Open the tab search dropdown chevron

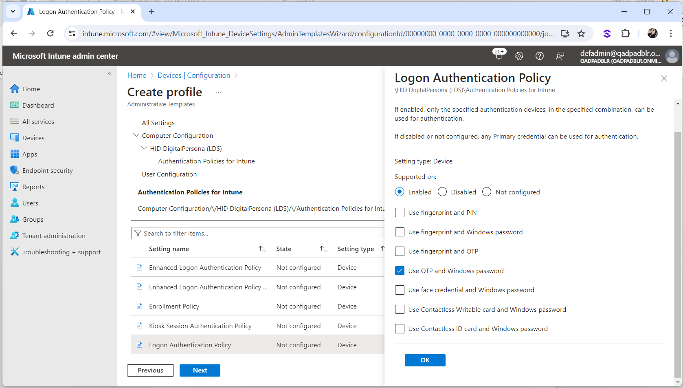[x=13, y=11]
